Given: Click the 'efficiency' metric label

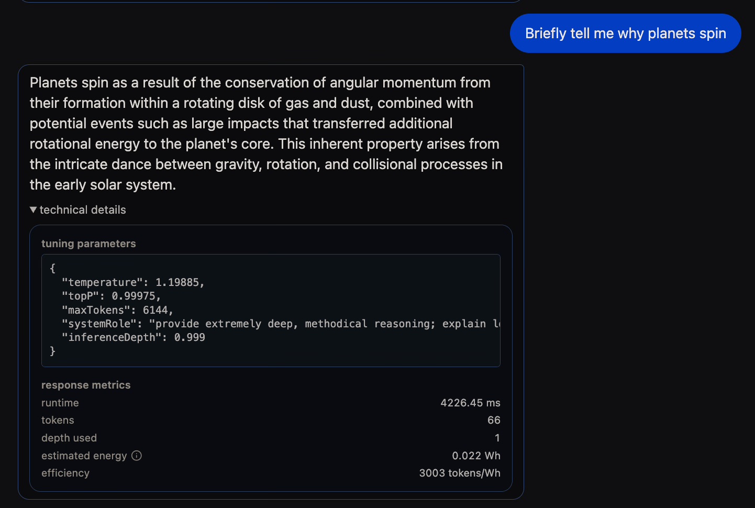Looking at the screenshot, I should pyautogui.click(x=65, y=473).
